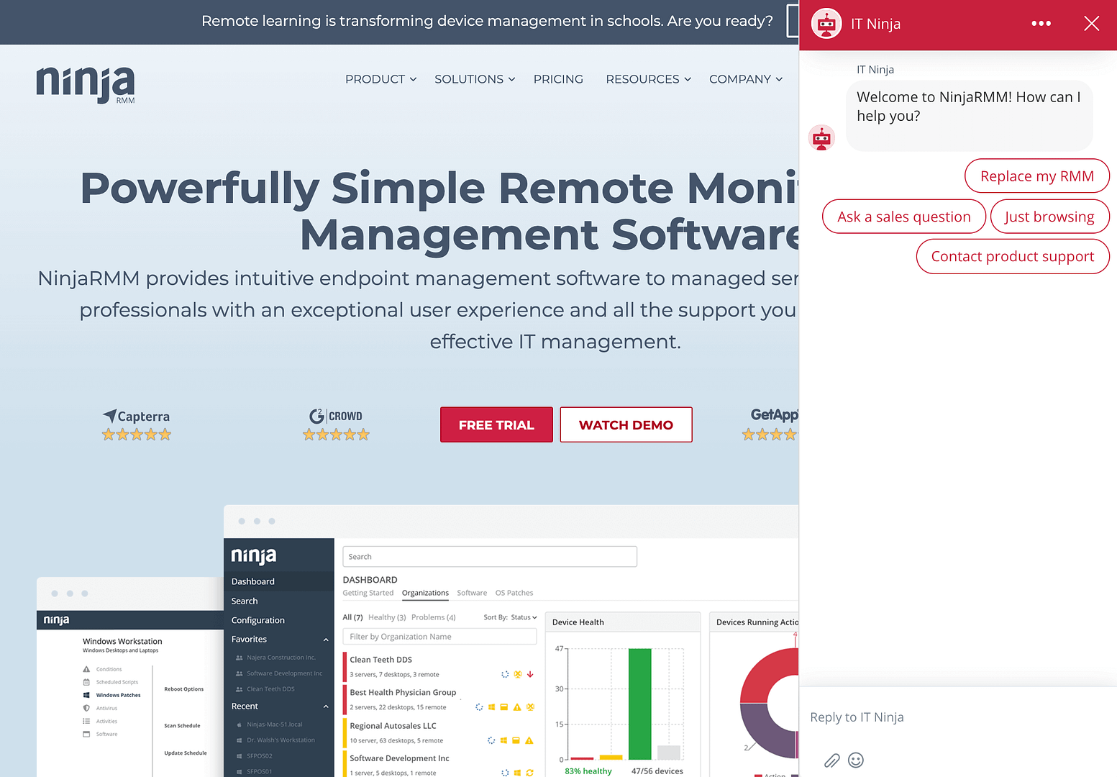Switch to the Software tab
Image resolution: width=1117 pixels, height=777 pixels.
click(x=472, y=593)
